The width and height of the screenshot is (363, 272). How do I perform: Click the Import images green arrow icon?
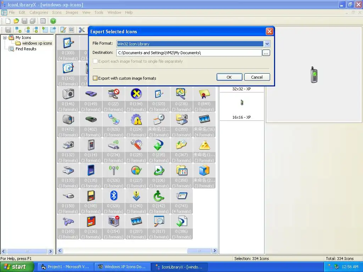tap(45, 30)
